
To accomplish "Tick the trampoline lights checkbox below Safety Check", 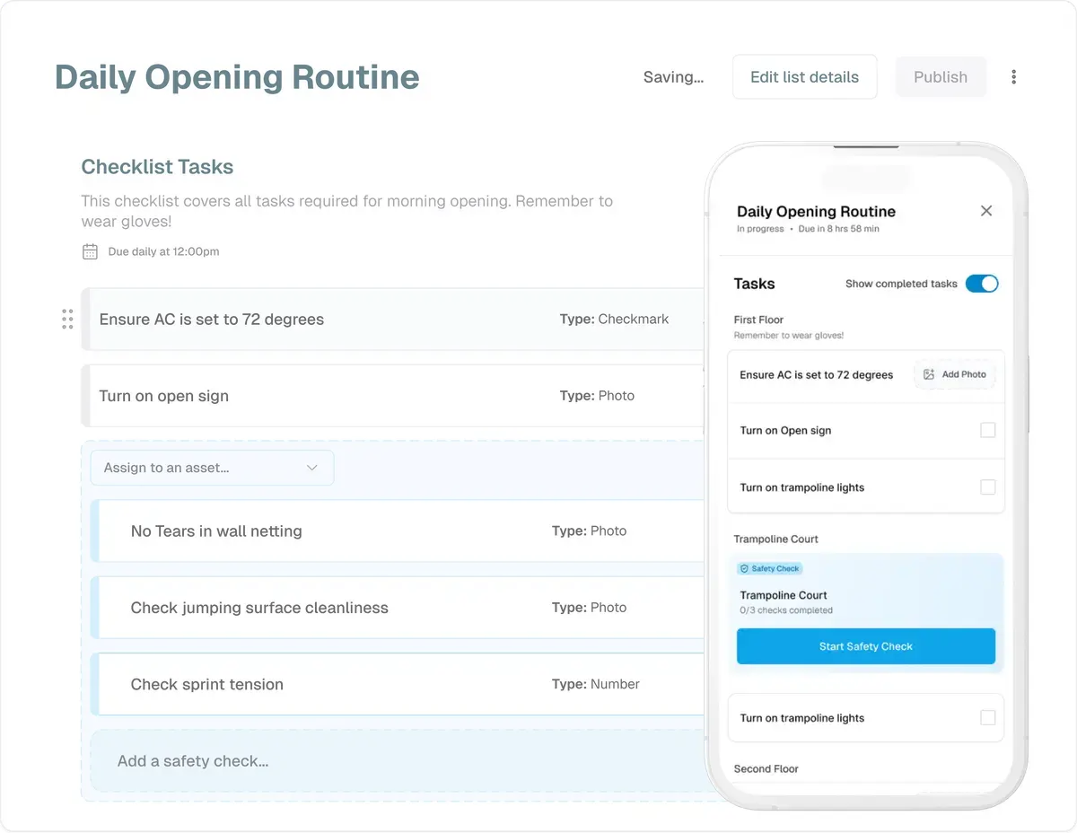I will (x=987, y=718).
